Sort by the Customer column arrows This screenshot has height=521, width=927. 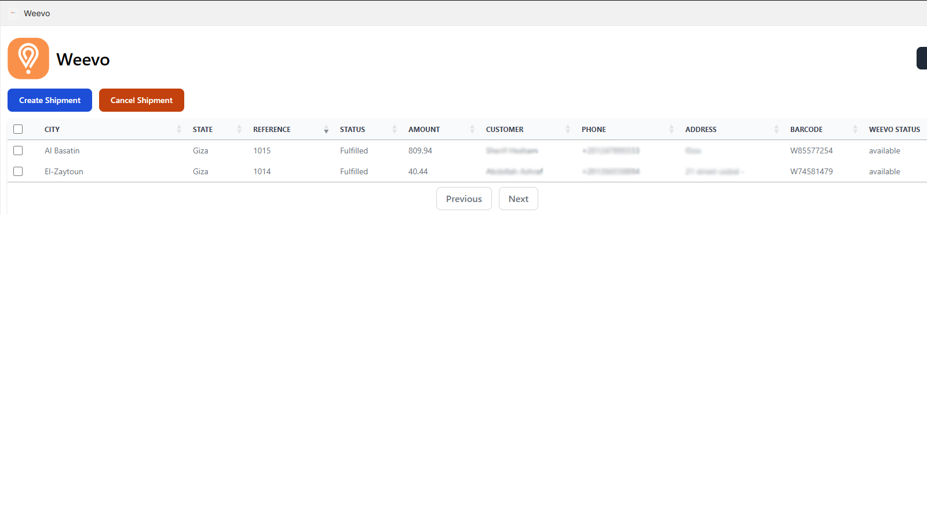(568, 130)
